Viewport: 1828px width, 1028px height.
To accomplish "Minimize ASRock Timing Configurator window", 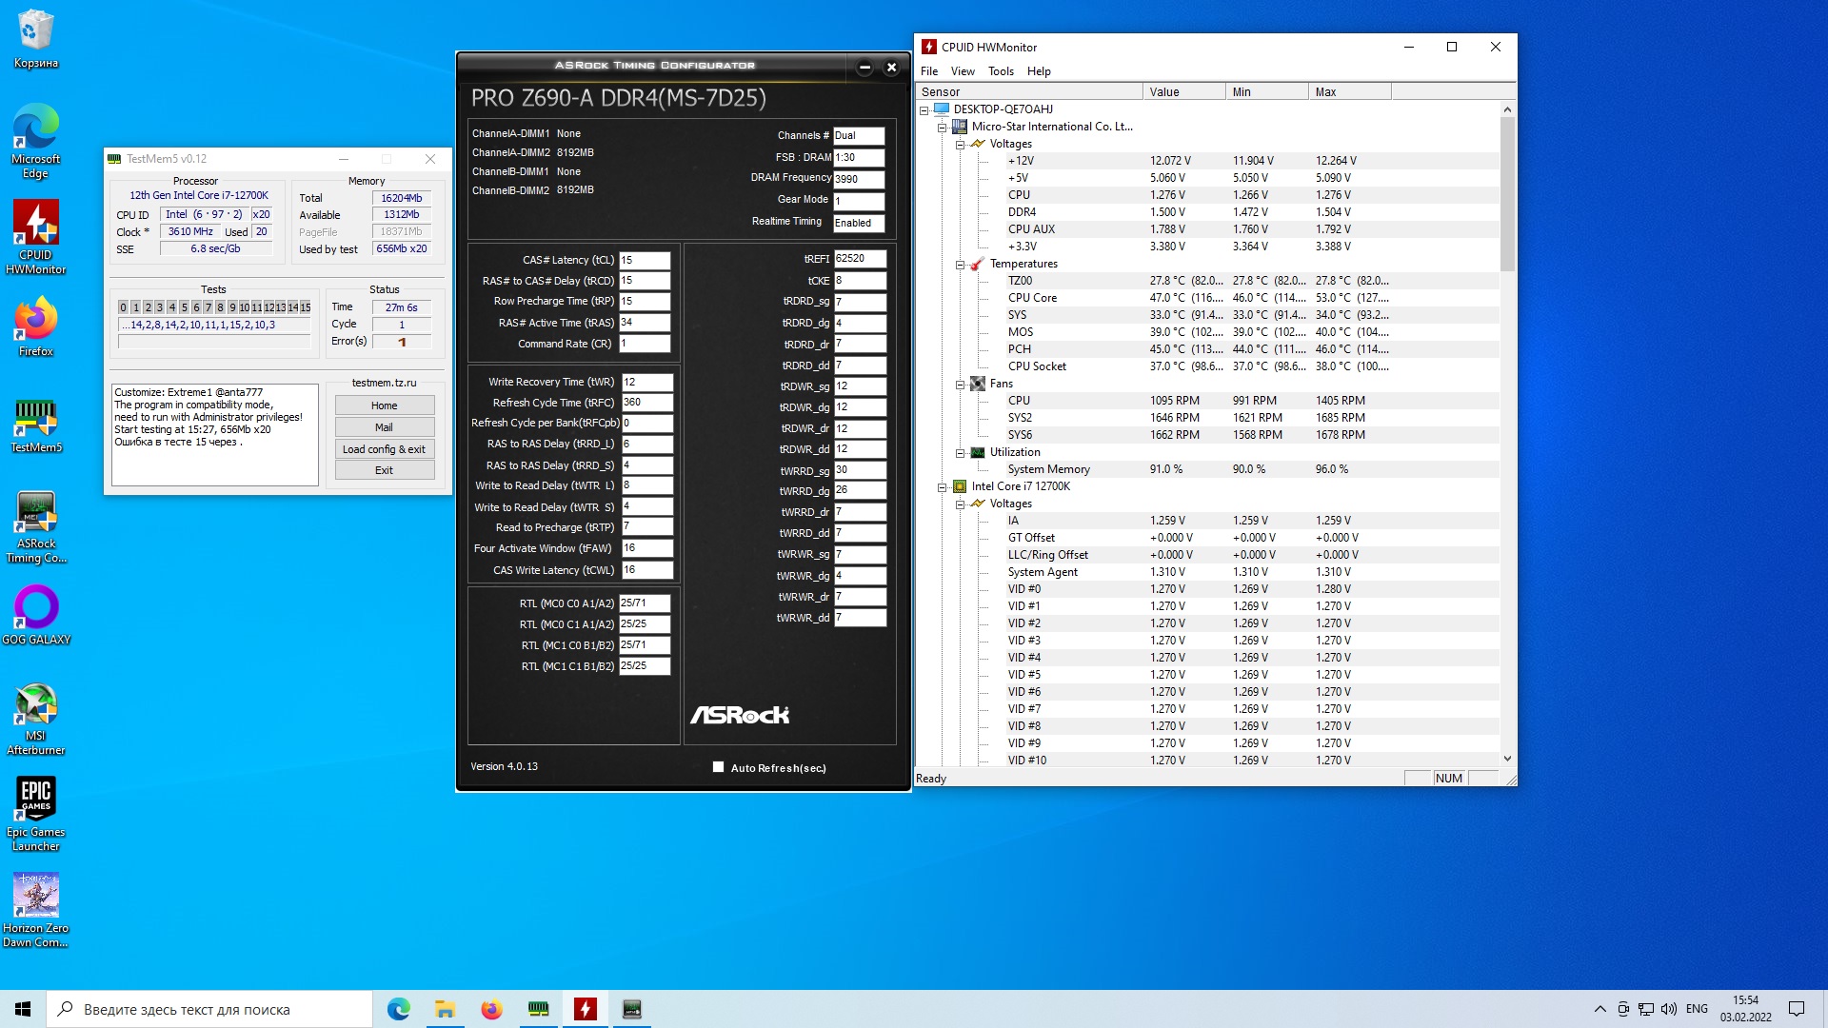I will pyautogui.click(x=864, y=68).
